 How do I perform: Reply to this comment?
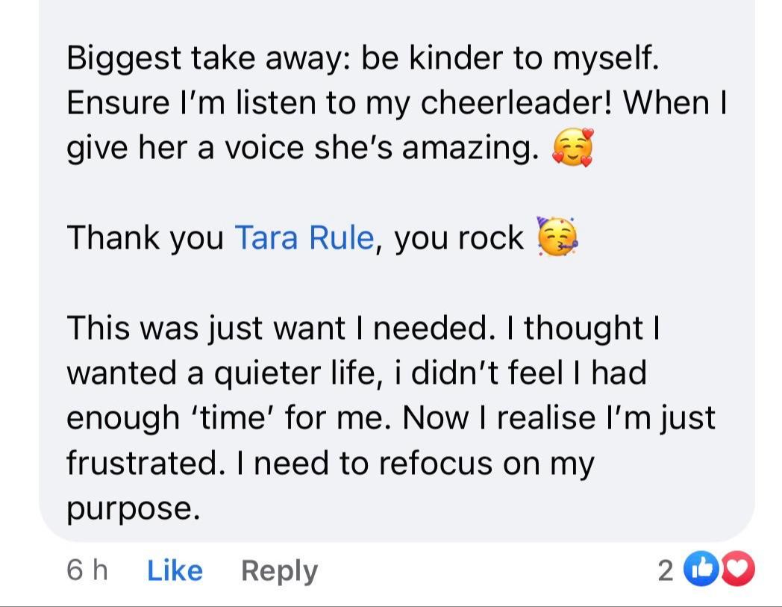pos(279,570)
